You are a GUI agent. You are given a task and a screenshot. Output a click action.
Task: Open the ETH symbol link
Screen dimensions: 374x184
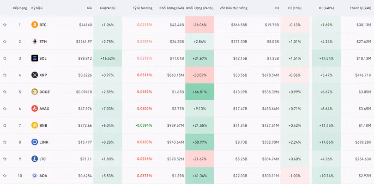coord(43,42)
